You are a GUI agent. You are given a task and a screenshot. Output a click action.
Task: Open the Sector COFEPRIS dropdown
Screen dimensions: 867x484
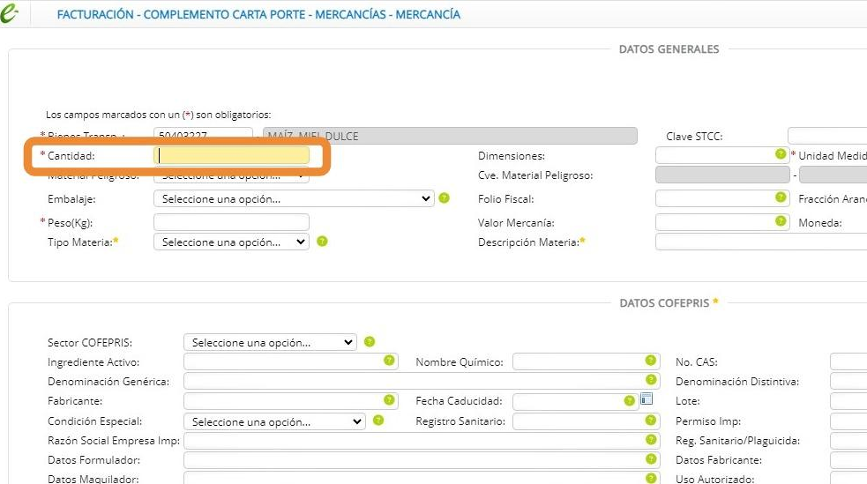(270, 343)
